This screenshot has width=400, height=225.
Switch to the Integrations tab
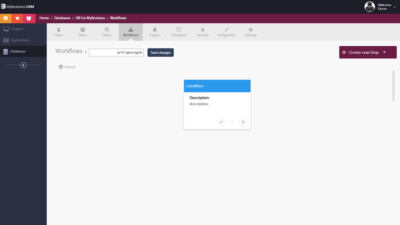click(x=227, y=32)
